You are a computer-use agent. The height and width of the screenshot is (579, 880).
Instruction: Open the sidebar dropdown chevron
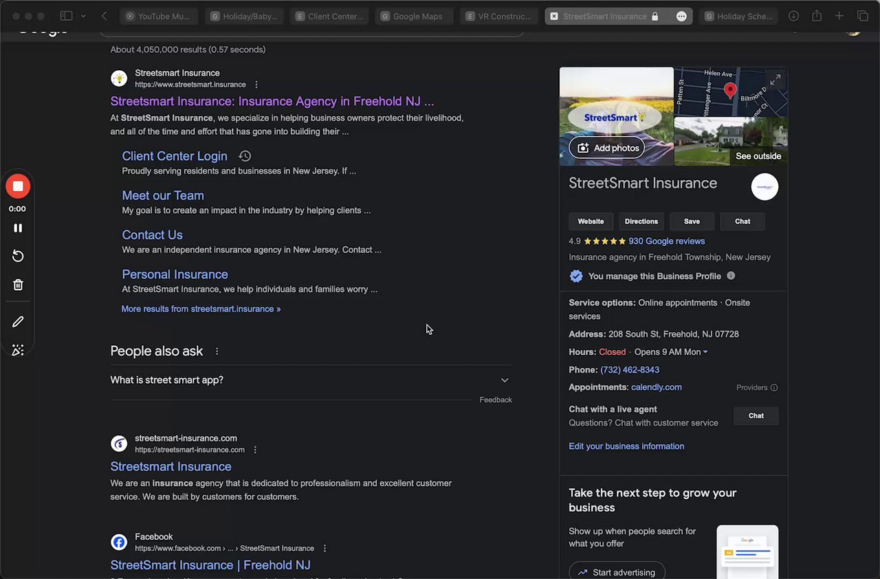point(83,16)
